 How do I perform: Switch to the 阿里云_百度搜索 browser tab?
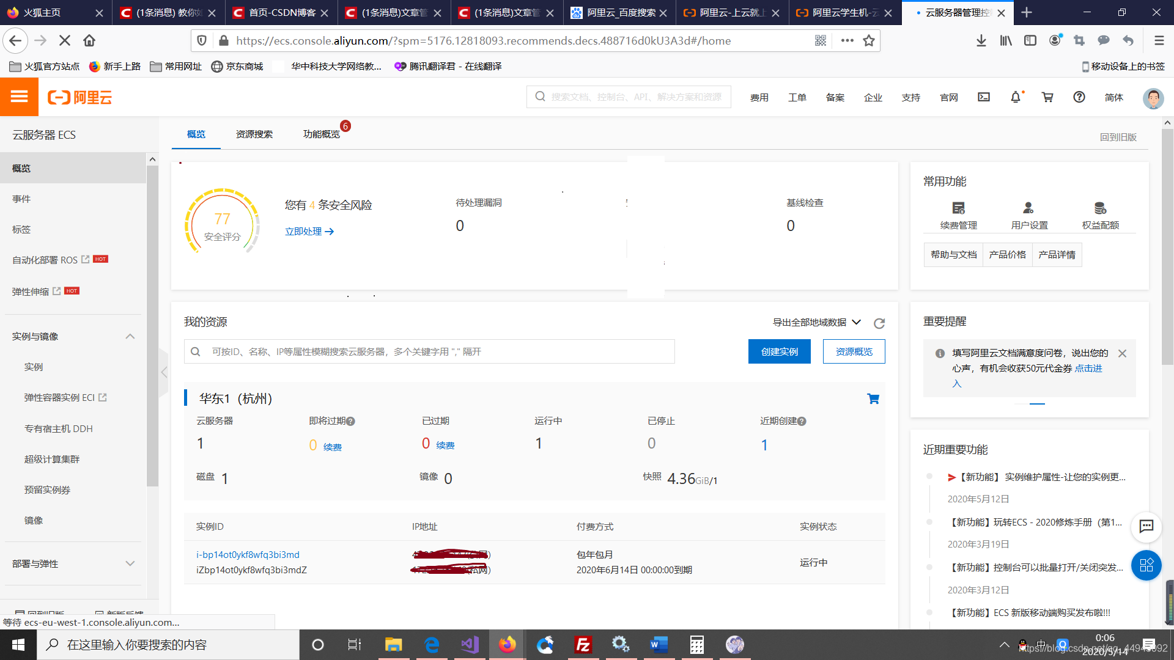(619, 12)
